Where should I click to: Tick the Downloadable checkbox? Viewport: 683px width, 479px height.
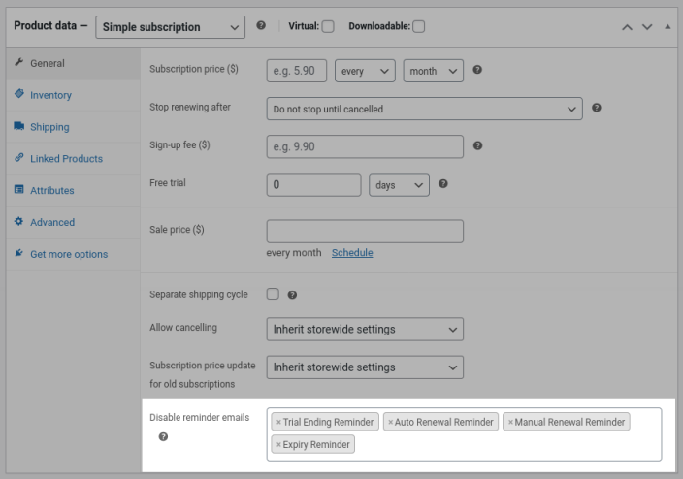click(x=419, y=27)
